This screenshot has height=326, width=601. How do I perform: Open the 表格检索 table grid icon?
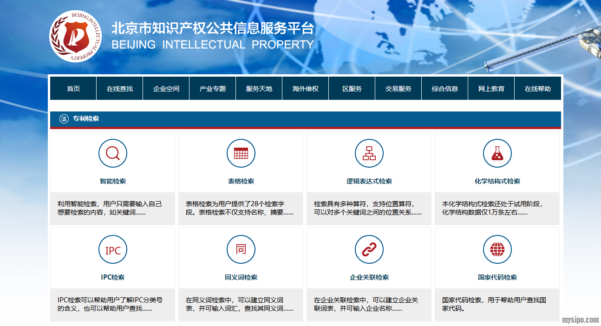coord(241,153)
